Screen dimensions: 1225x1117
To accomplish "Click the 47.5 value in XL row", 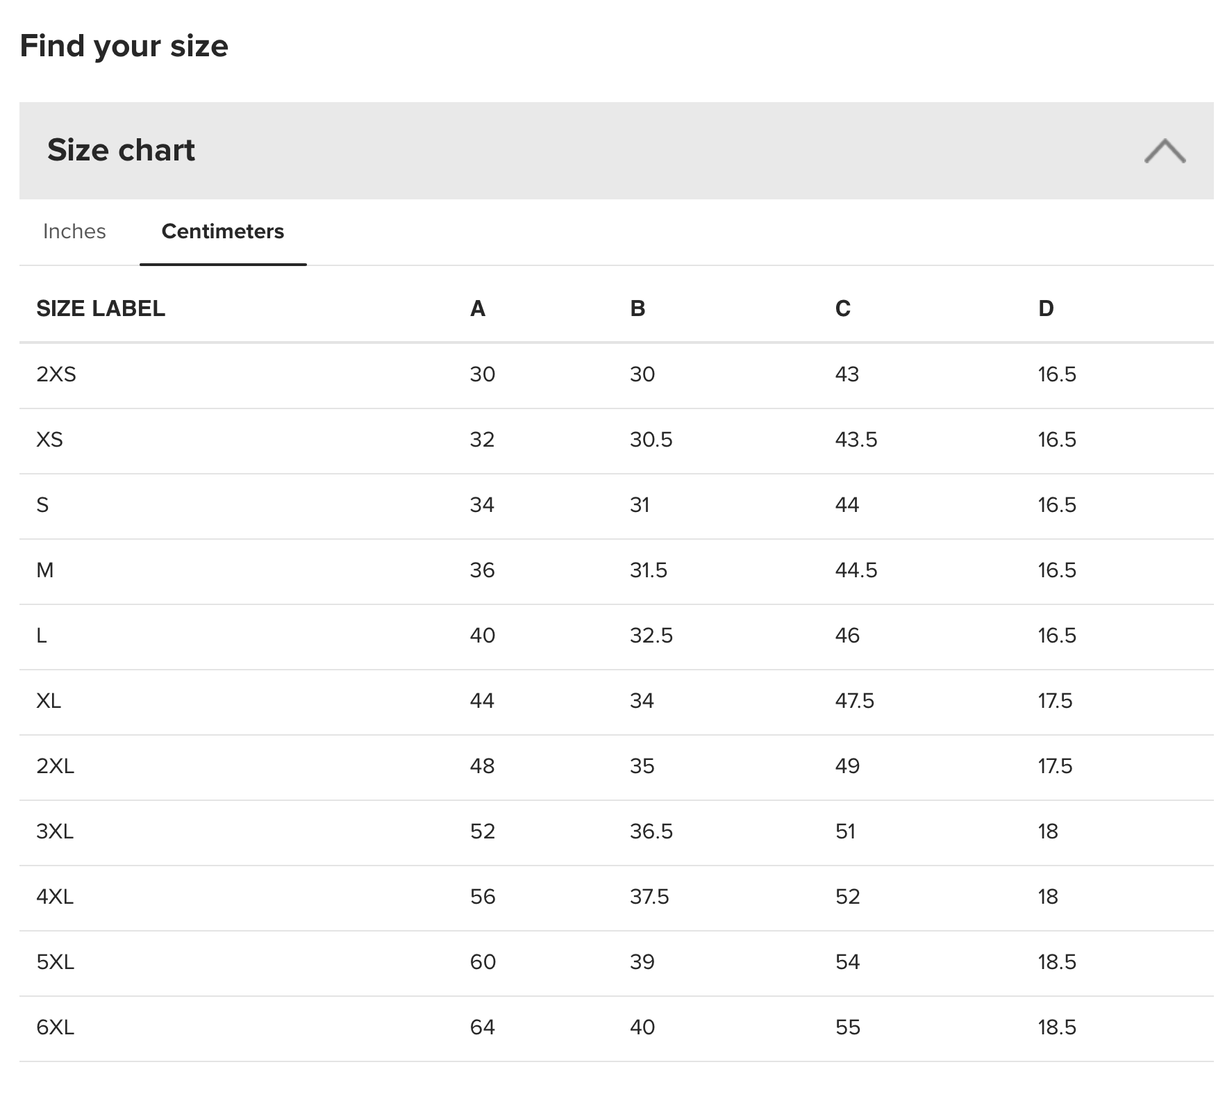I will (854, 701).
